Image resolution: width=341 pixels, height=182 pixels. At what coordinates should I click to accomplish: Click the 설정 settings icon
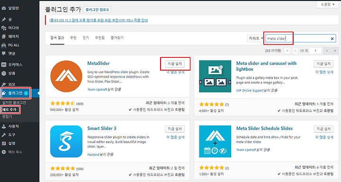tap(4, 143)
